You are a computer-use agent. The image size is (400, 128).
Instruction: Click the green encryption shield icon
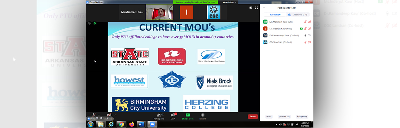pos(95,24)
